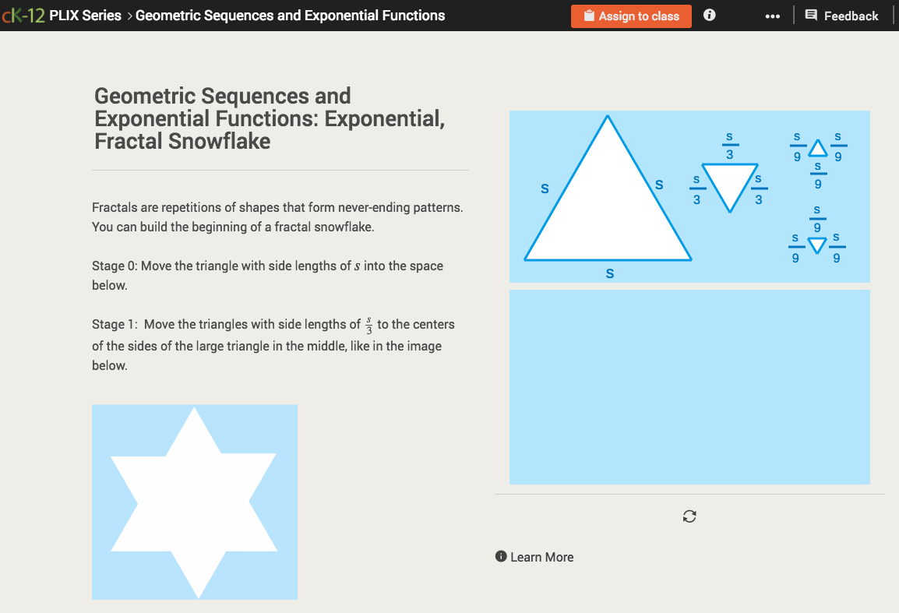Click the info icon beside Learn More
899x613 pixels.
[x=500, y=557]
